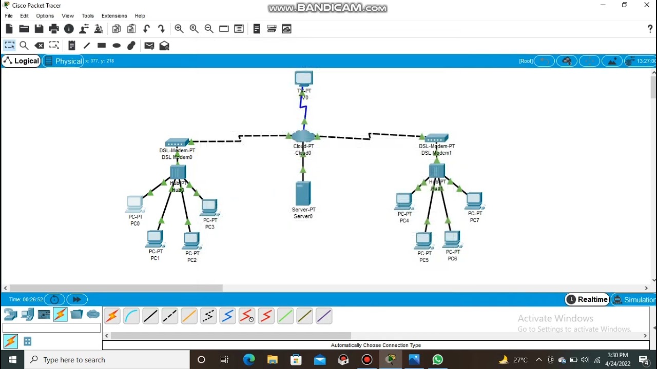Viewport: 657px width, 369px height.
Task: Open the View menu
Action: tap(68, 16)
